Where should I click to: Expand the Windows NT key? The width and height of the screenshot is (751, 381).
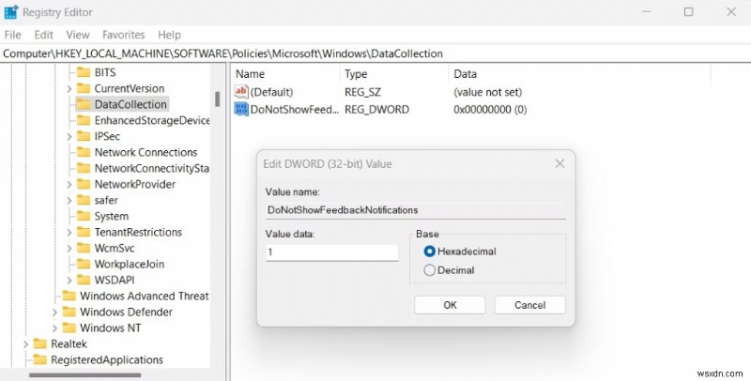(x=54, y=328)
